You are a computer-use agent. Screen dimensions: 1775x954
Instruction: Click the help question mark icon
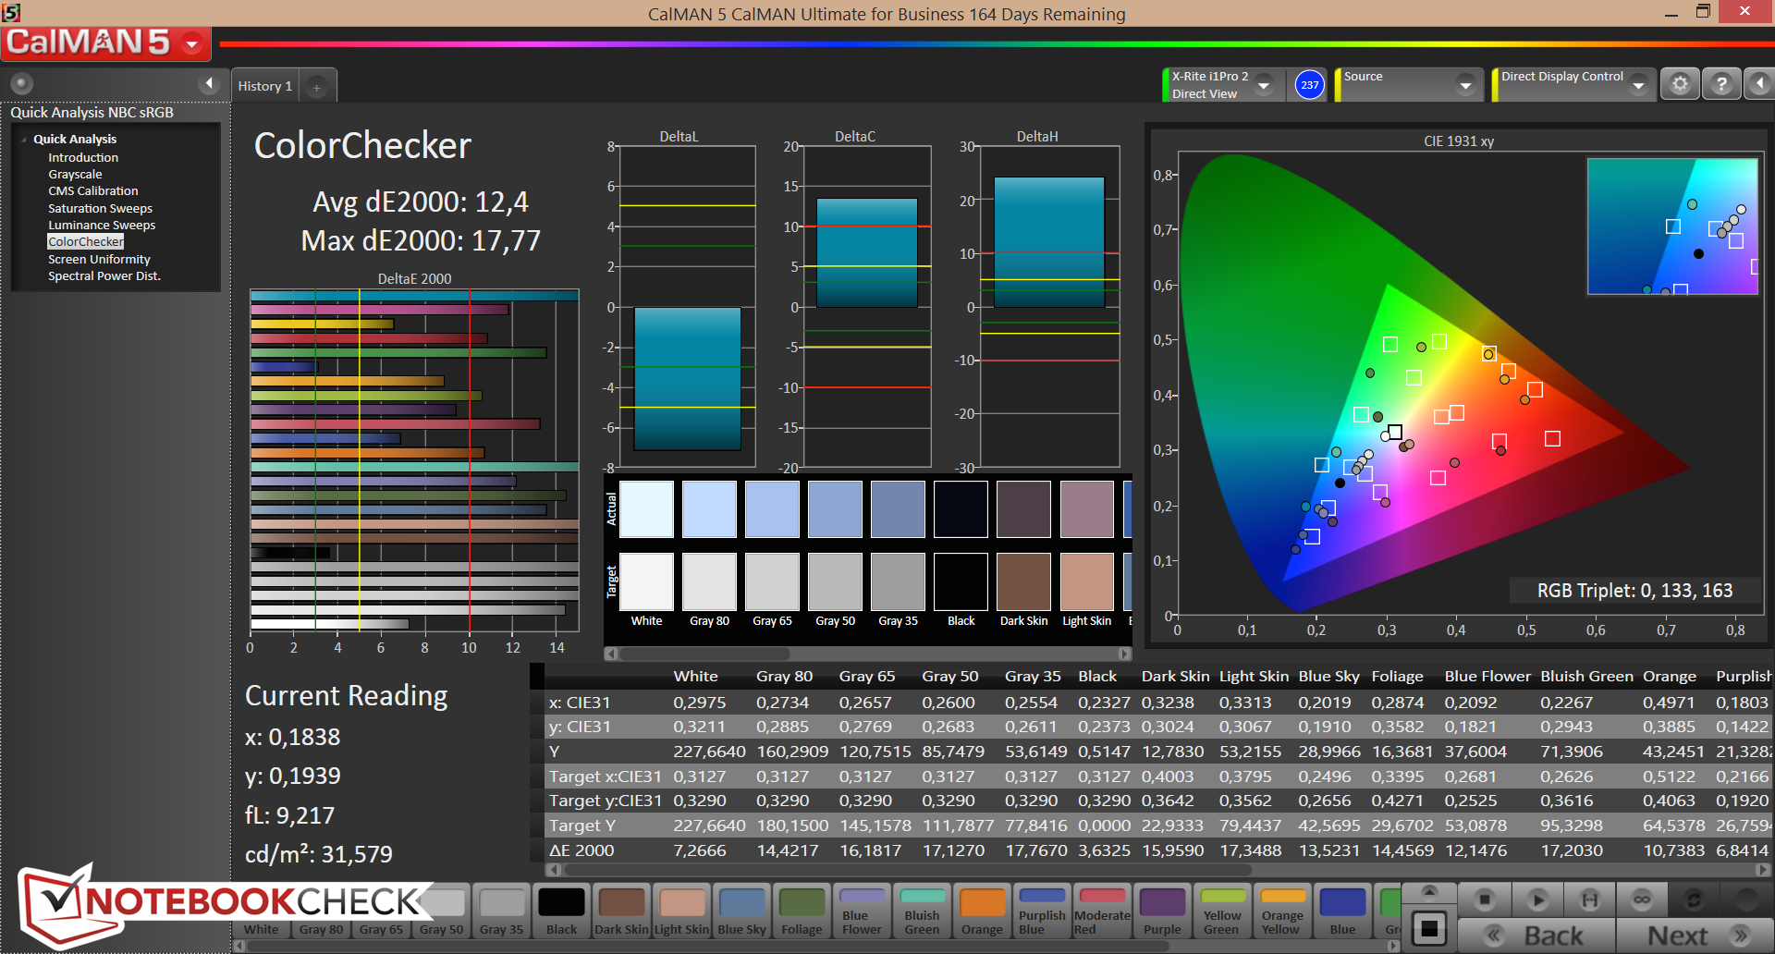(1721, 84)
